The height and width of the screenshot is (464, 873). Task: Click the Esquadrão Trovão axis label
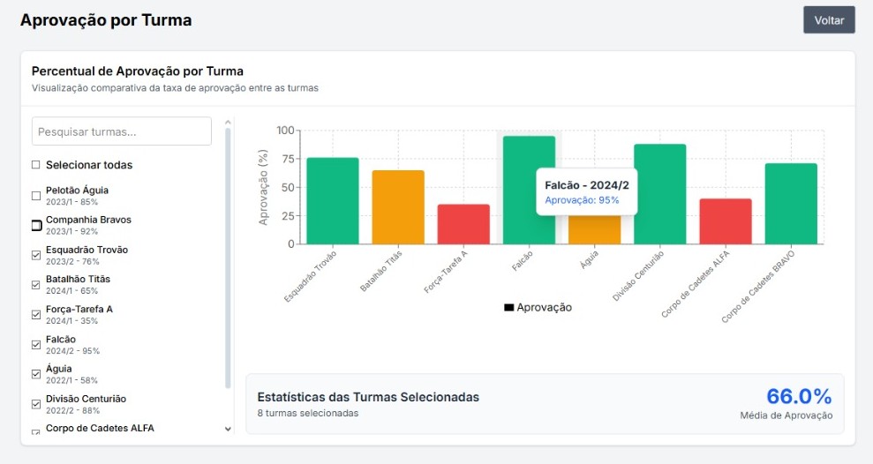point(311,277)
